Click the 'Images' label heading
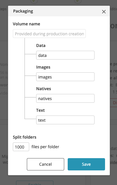 (x=43, y=67)
